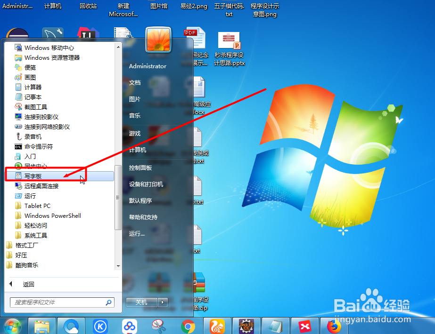Open file explorer from taskbar
The height and width of the screenshot is (334, 435).
click(42, 327)
